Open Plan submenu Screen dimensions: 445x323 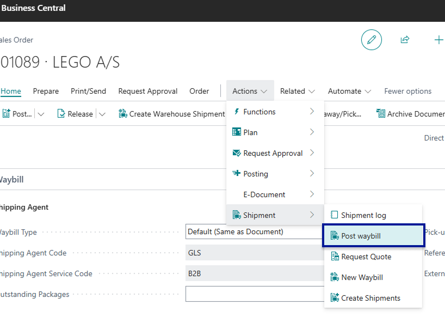click(x=275, y=132)
